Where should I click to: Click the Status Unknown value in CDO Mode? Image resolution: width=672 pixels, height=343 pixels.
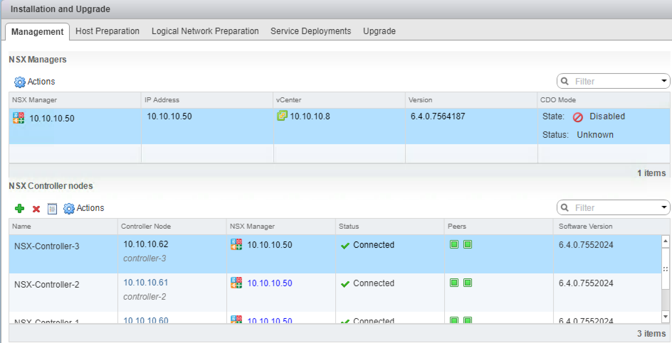595,135
